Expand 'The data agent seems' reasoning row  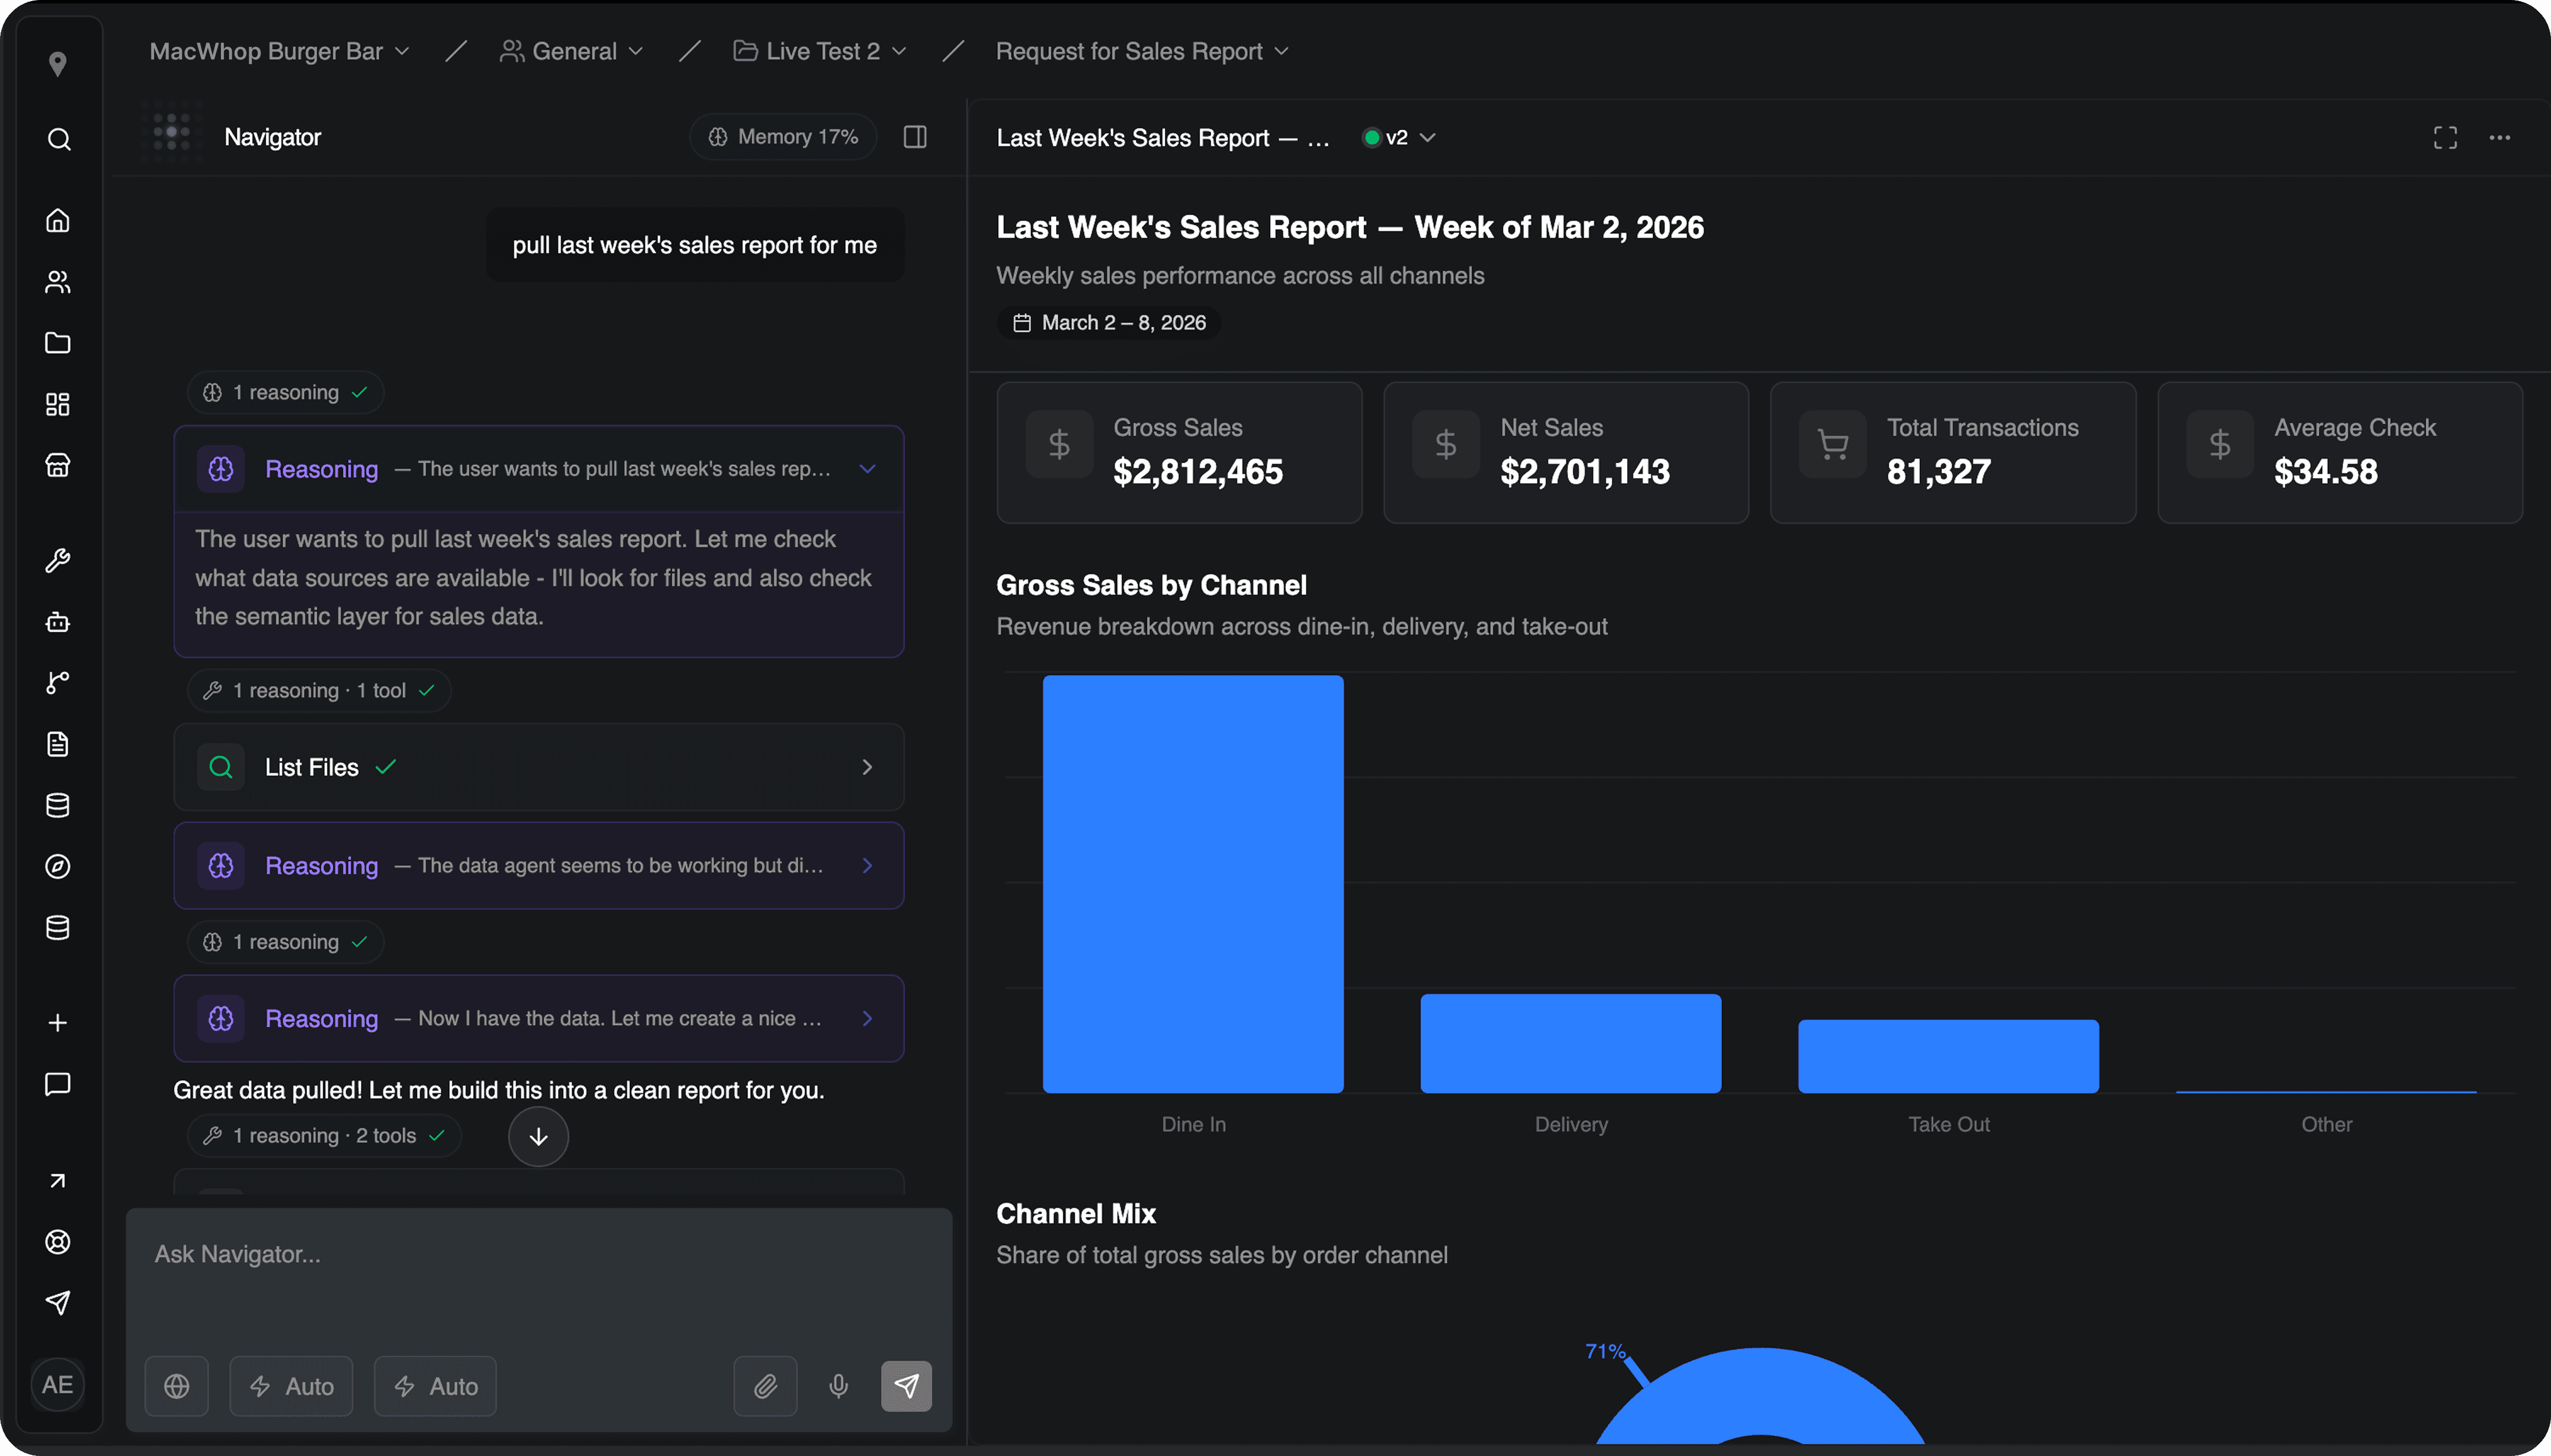(538, 865)
